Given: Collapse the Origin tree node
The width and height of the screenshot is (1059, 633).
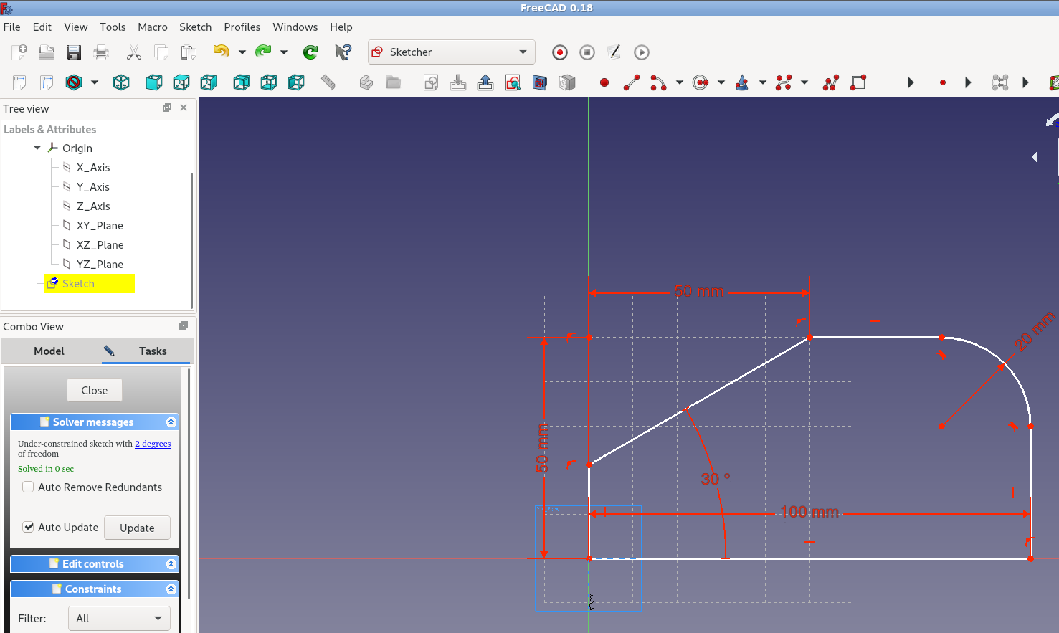Looking at the screenshot, I should 37,148.
